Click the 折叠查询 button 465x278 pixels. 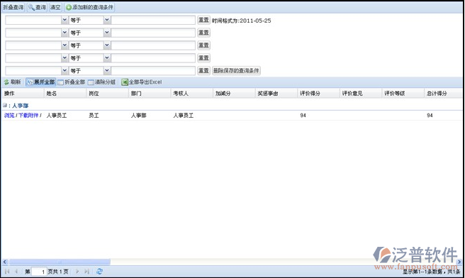13,7
